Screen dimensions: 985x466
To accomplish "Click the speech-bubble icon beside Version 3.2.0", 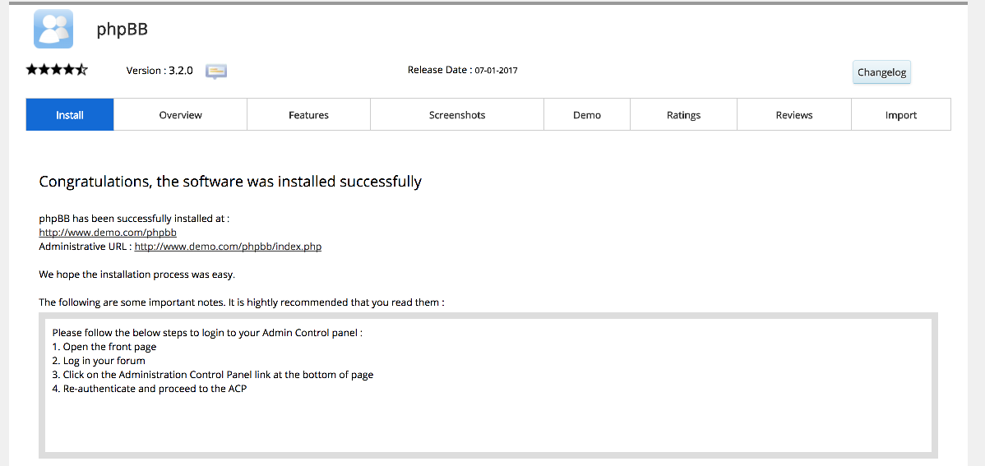I will (216, 71).
